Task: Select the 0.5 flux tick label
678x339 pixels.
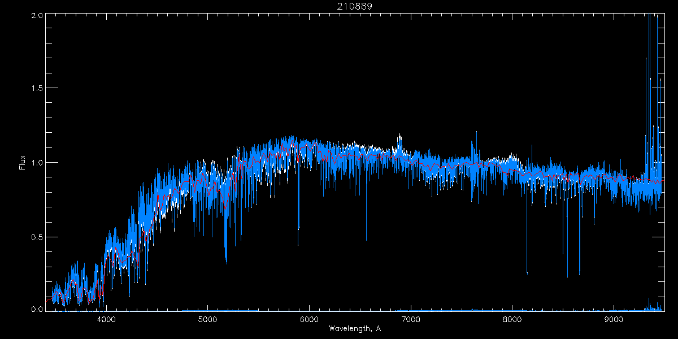Action: pyautogui.click(x=37, y=237)
